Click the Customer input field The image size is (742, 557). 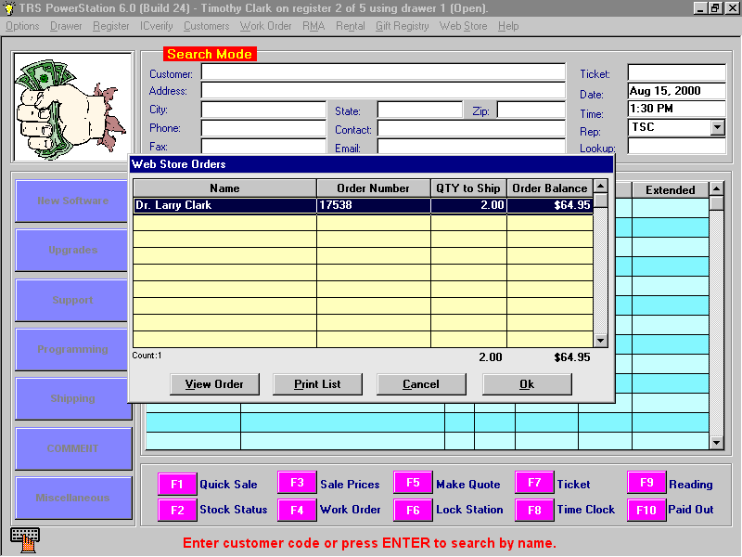click(x=383, y=72)
